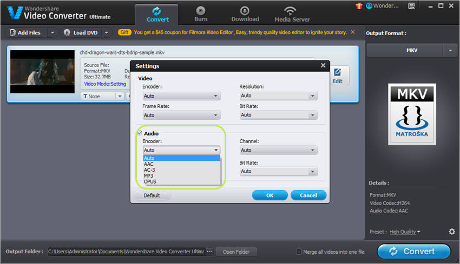
Task: Close the Settings dialog with X
Action: (323, 65)
